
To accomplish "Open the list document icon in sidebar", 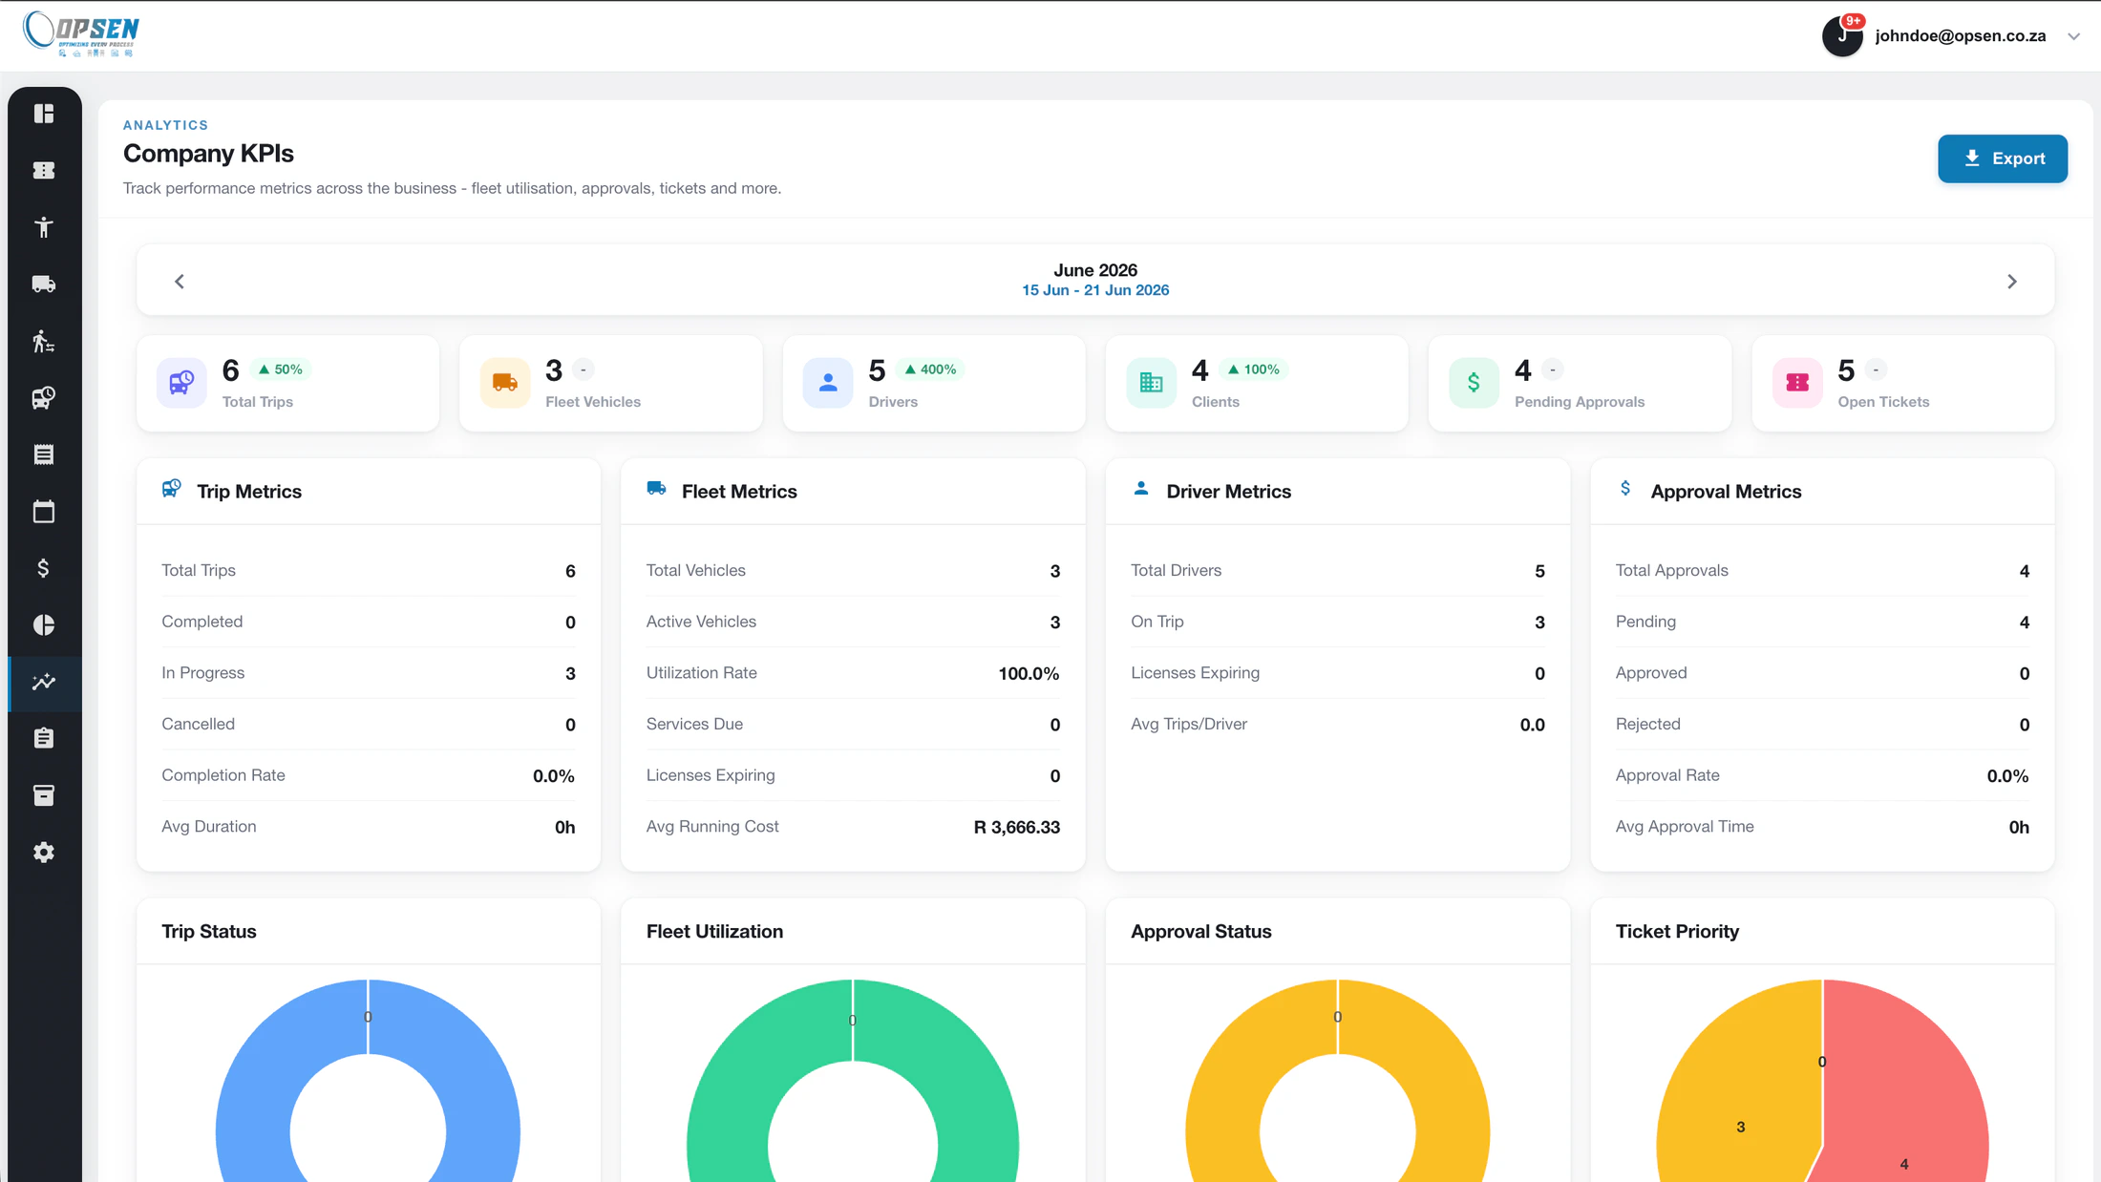I will click(x=44, y=454).
